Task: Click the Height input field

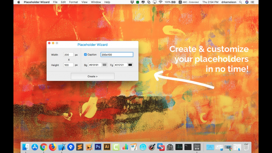Action: point(68,65)
